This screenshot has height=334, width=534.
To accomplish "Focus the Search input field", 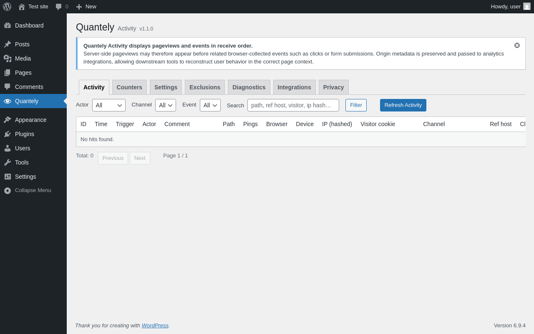I will (x=293, y=105).
